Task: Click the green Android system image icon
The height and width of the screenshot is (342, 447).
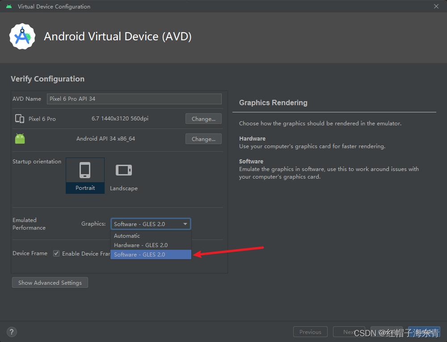Action: (x=20, y=139)
